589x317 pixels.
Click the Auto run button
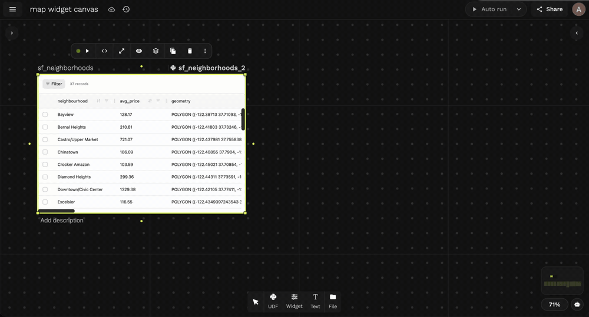(489, 9)
